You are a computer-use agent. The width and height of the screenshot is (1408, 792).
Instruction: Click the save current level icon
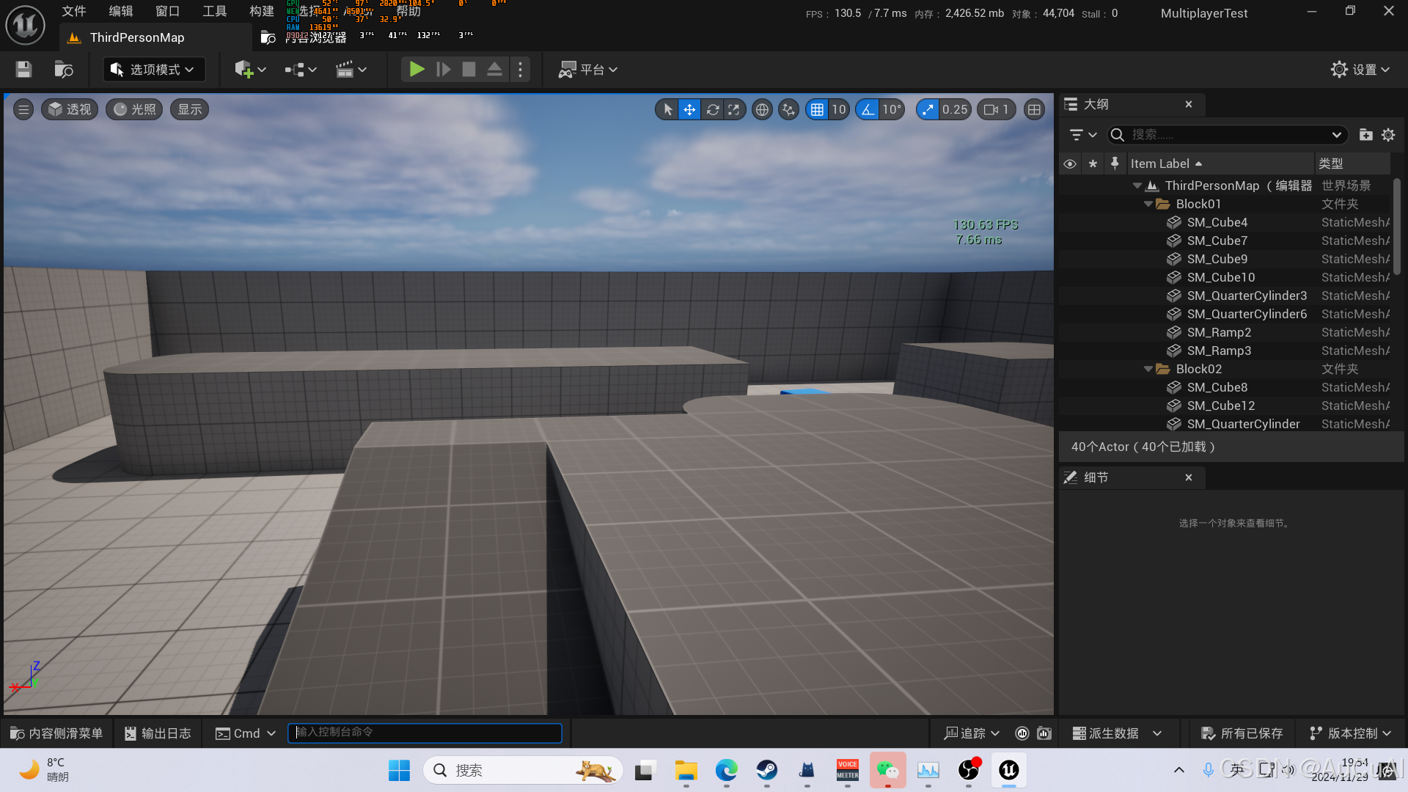pyautogui.click(x=23, y=70)
